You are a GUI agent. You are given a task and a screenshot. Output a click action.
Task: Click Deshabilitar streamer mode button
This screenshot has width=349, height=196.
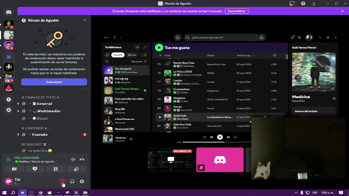pos(237,11)
